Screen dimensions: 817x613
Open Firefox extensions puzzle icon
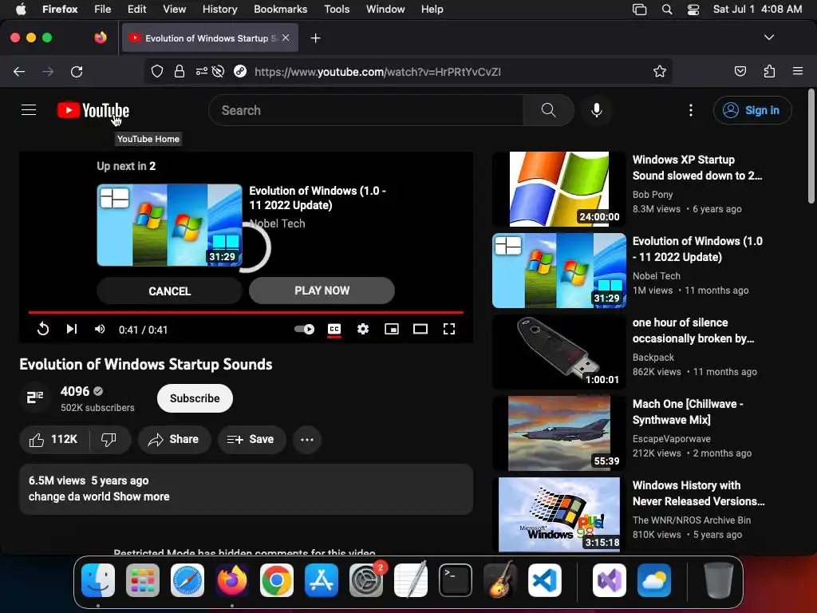pos(769,71)
